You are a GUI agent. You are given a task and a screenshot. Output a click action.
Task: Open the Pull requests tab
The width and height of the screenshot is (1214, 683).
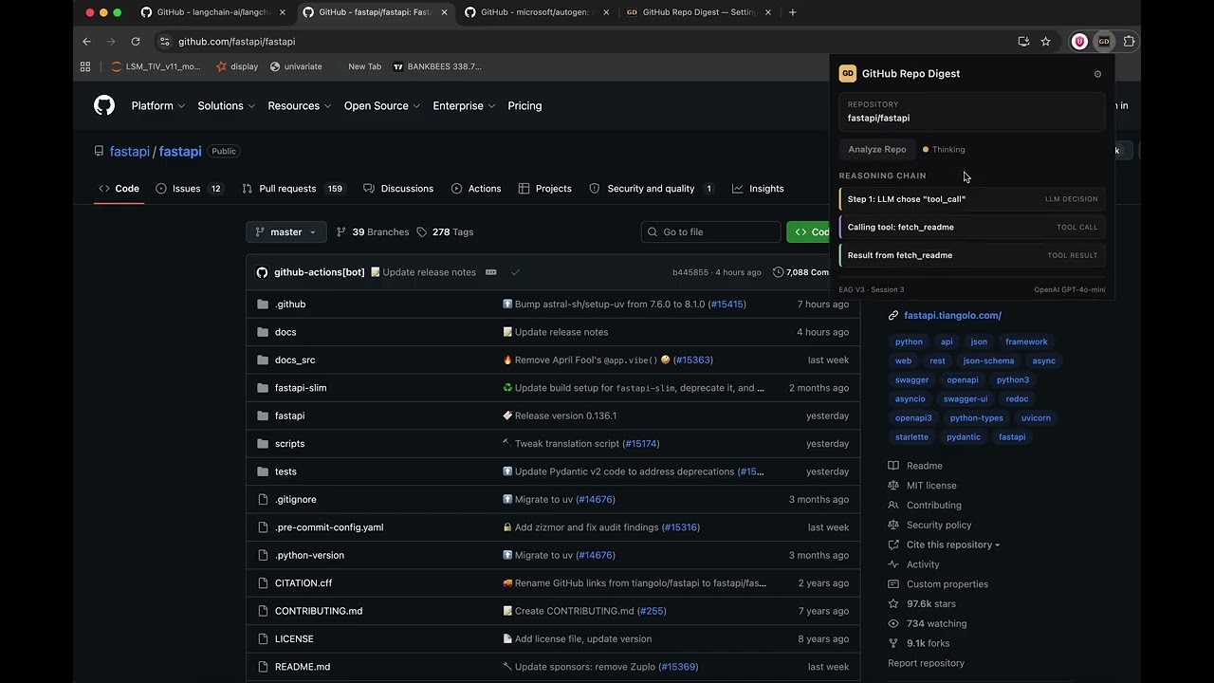coord(294,189)
